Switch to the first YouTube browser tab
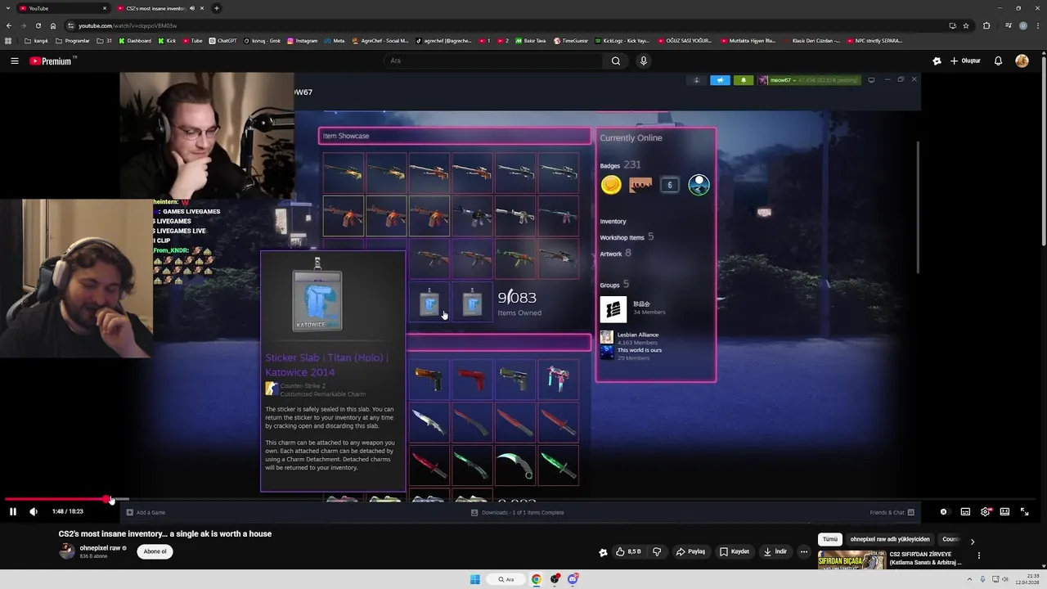Screen dimensions: 1047x589 (62, 8)
